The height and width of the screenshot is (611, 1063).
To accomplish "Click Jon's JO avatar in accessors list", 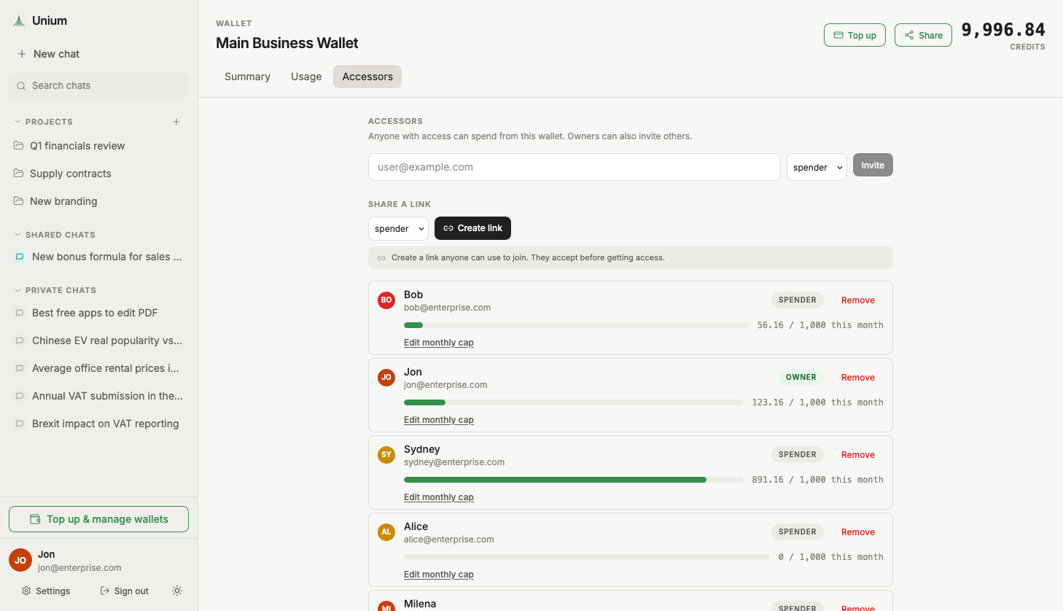I will (386, 377).
